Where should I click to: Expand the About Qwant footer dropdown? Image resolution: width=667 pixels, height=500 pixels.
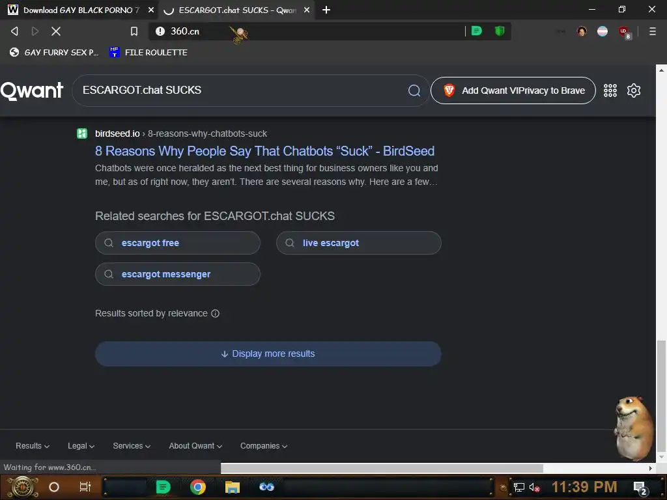coord(195,445)
